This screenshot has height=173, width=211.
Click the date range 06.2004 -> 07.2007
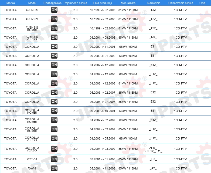[x=103, y=102]
